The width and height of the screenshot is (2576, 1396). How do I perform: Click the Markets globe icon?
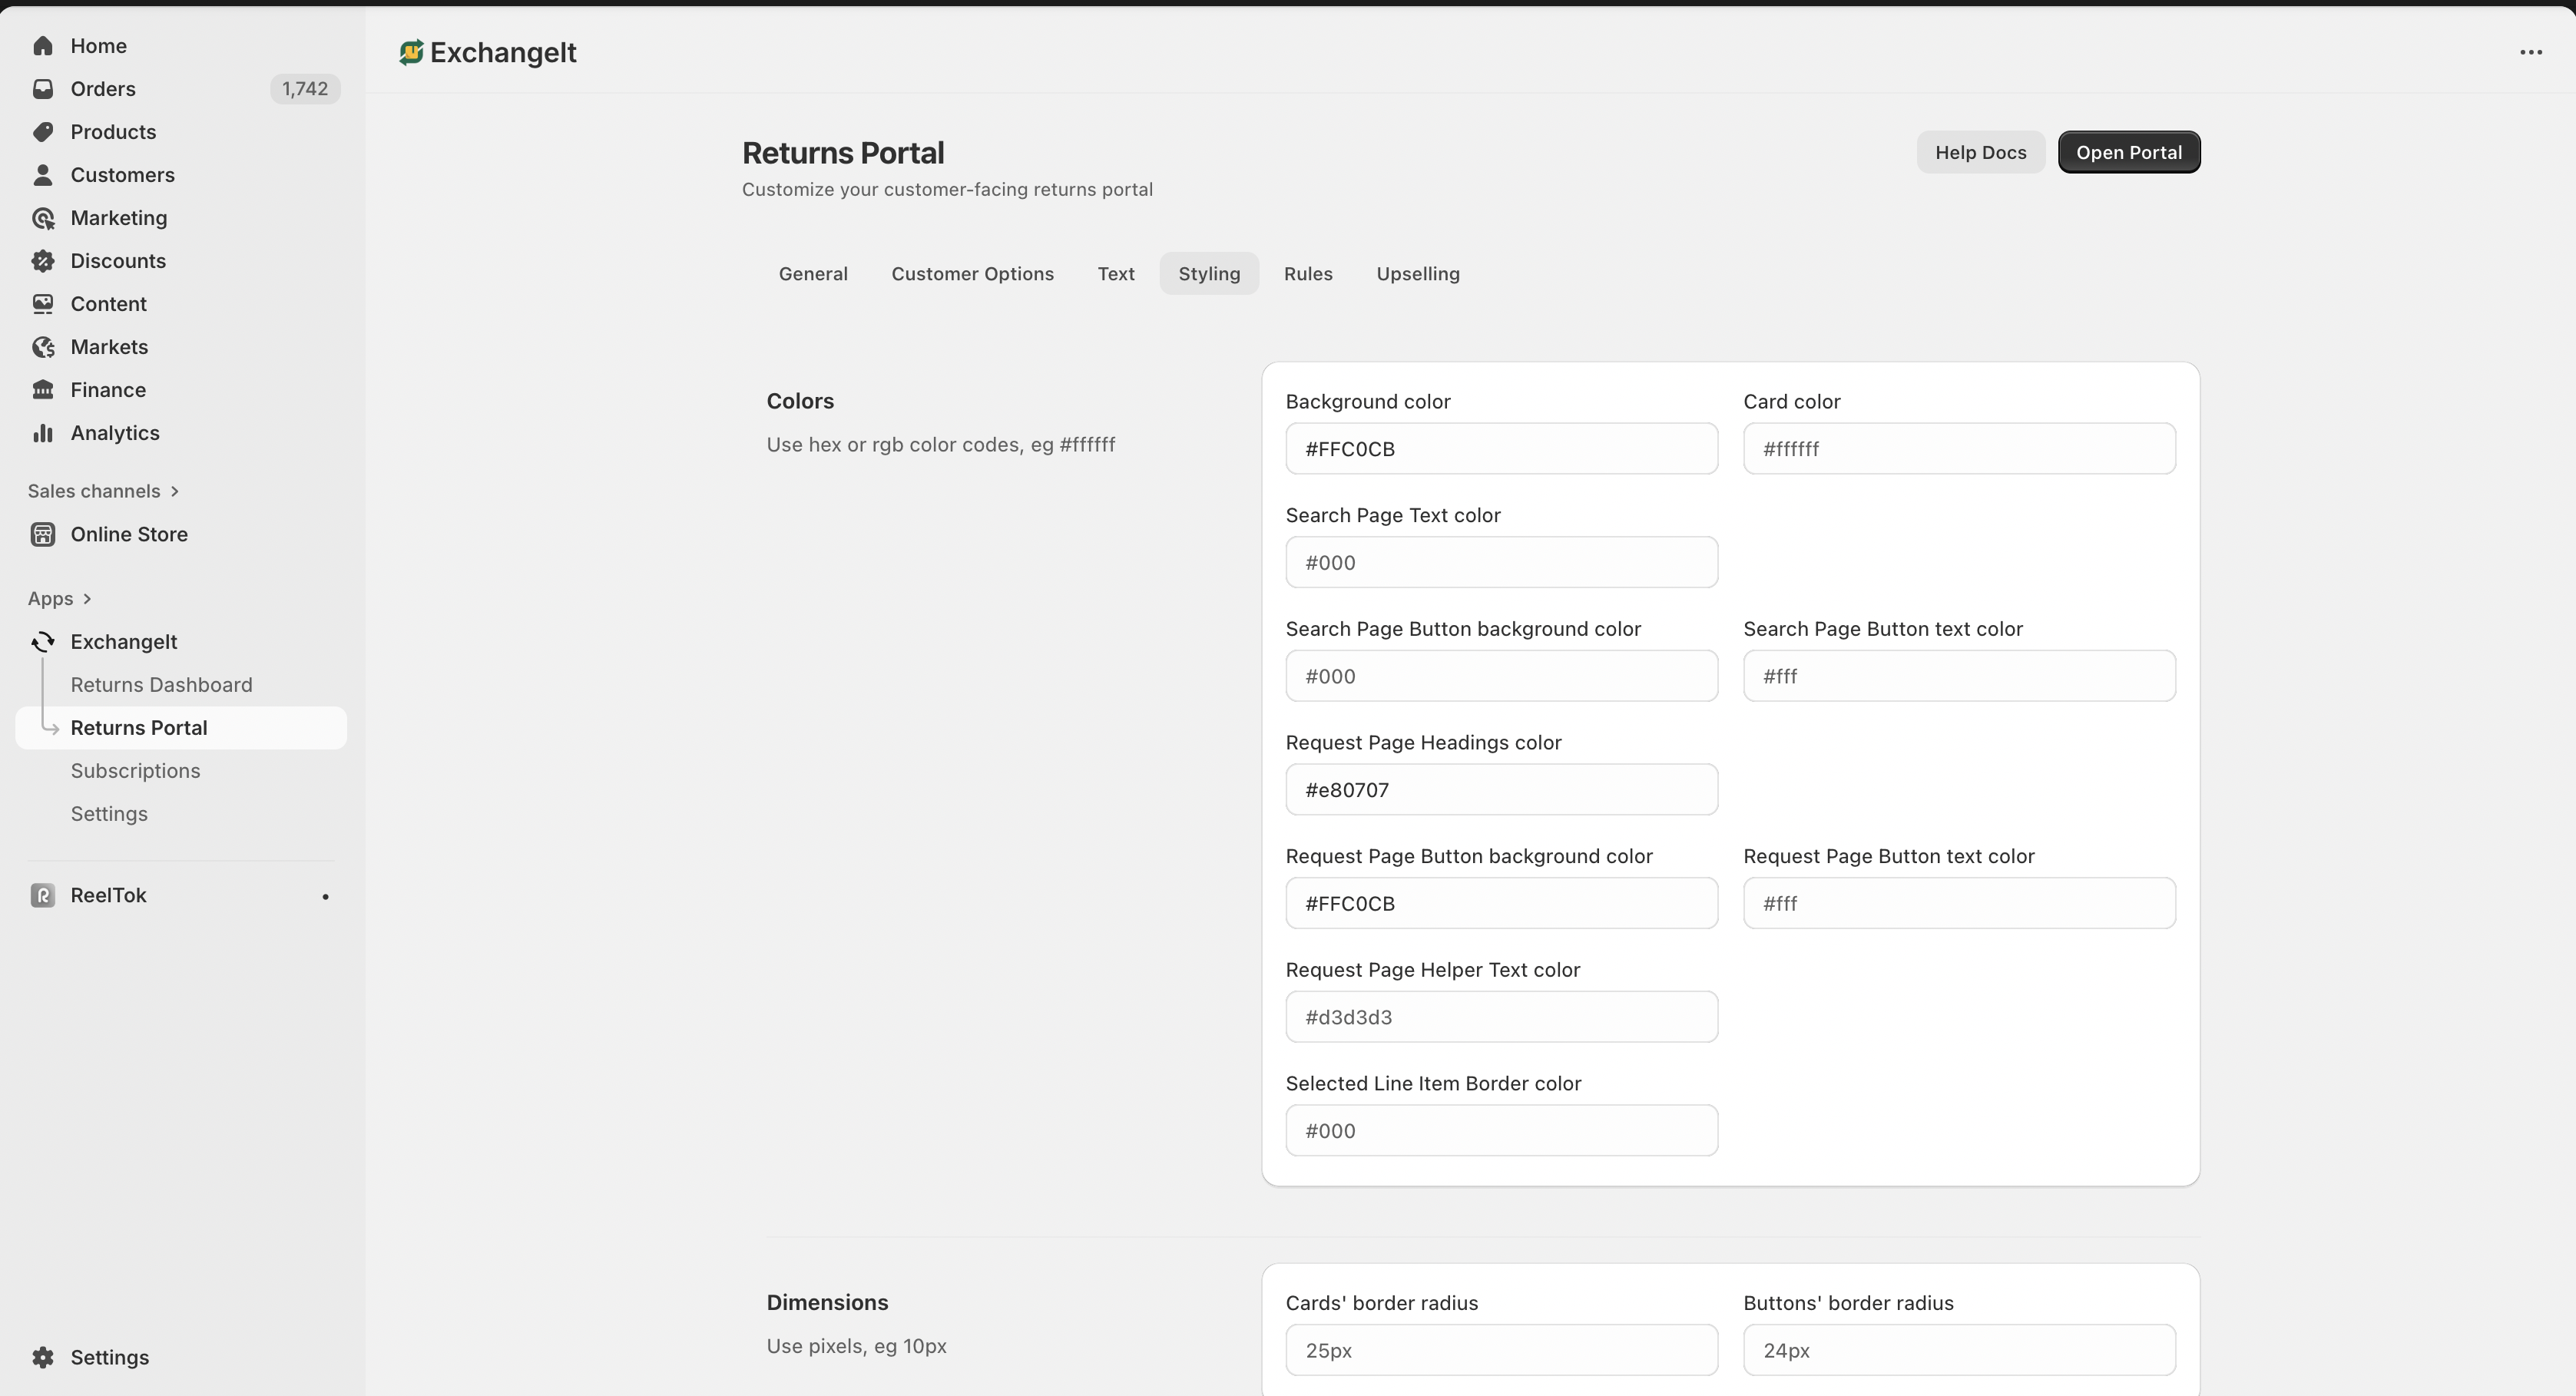coord(42,347)
